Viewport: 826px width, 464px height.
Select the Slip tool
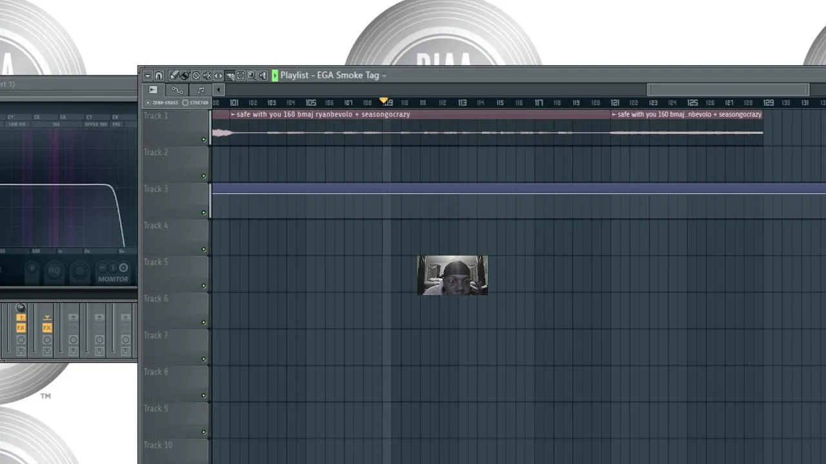coord(218,75)
